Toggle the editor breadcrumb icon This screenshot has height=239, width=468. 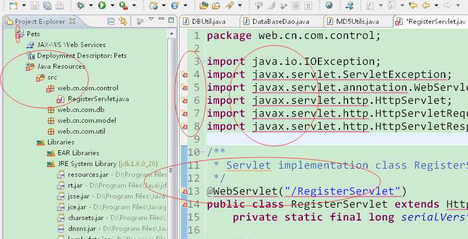(259, 5)
